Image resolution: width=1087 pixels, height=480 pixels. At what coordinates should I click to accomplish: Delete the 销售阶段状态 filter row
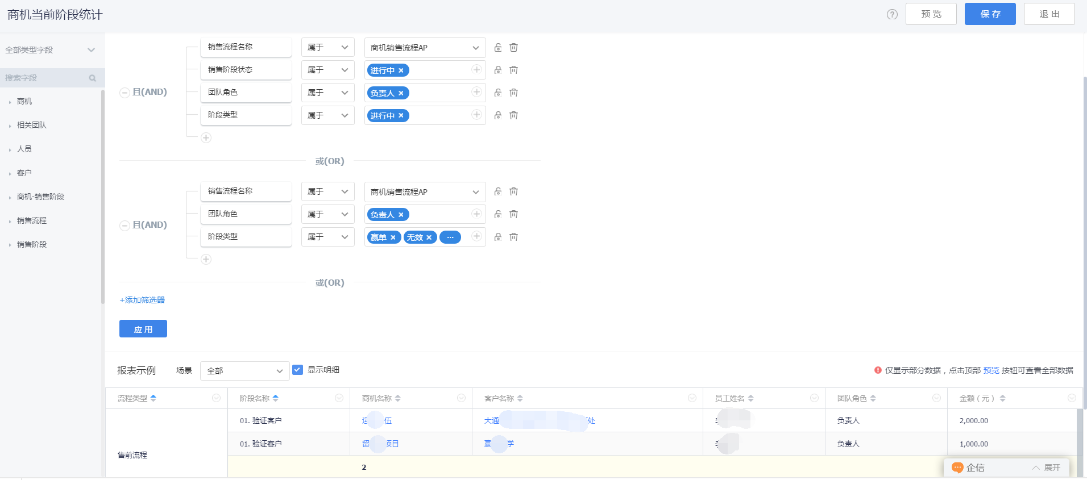pos(513,70)
